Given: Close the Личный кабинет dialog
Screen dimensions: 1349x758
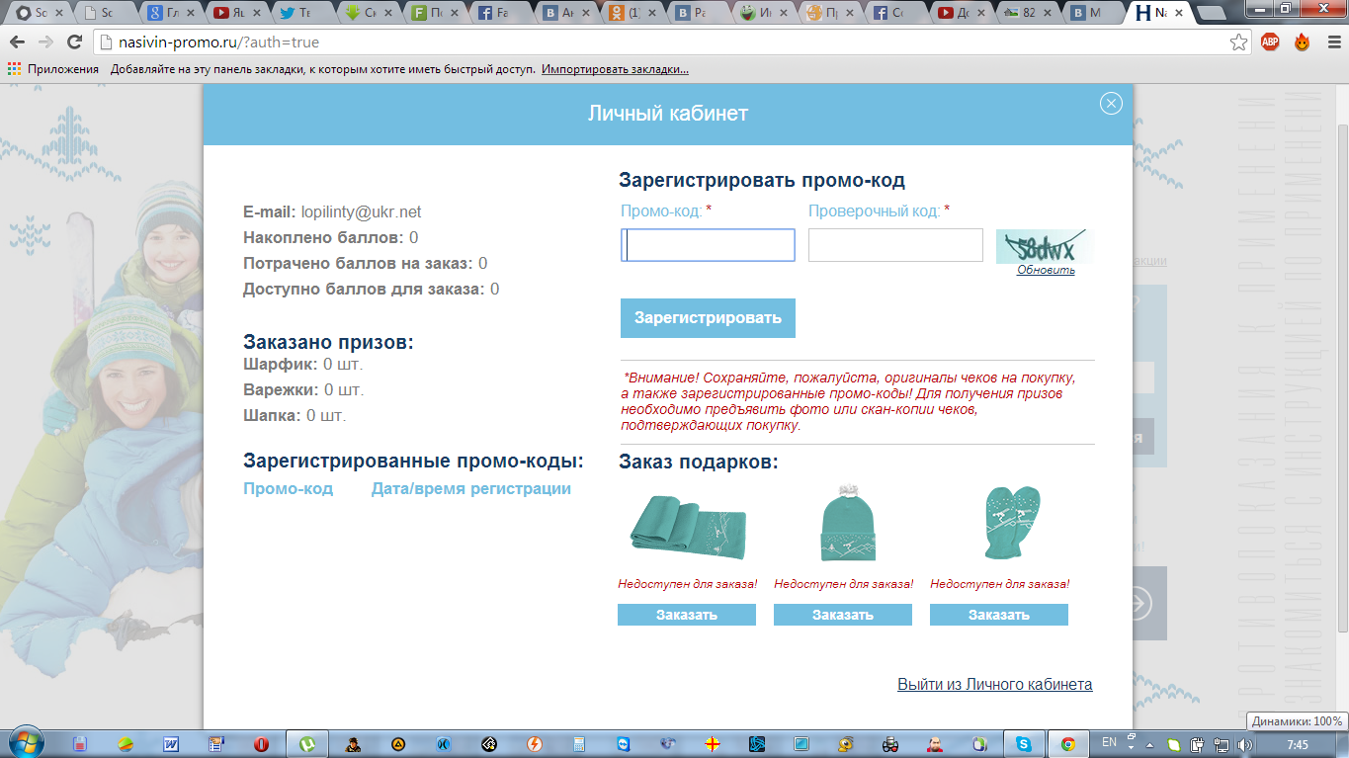Looking at the screenshot, I should [x=1111, y=104].
